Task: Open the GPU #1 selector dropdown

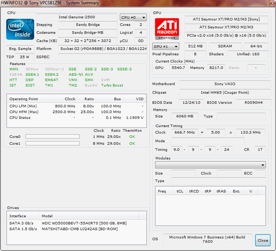Action: pos(166,46)
